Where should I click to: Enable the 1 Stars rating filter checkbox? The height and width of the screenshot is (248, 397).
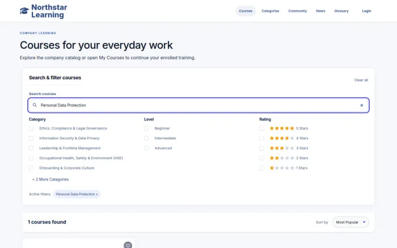pos(261,168)
